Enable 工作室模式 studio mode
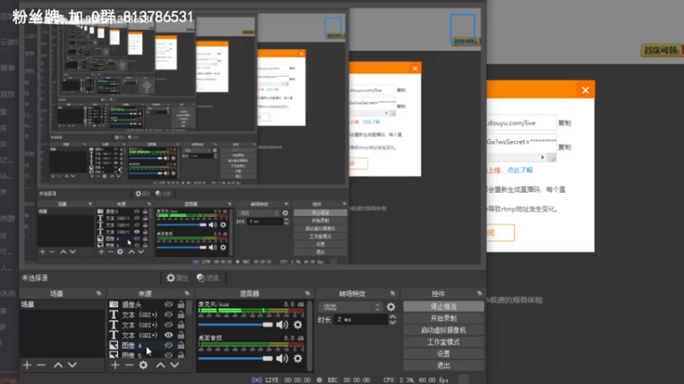 coord(443,342)
